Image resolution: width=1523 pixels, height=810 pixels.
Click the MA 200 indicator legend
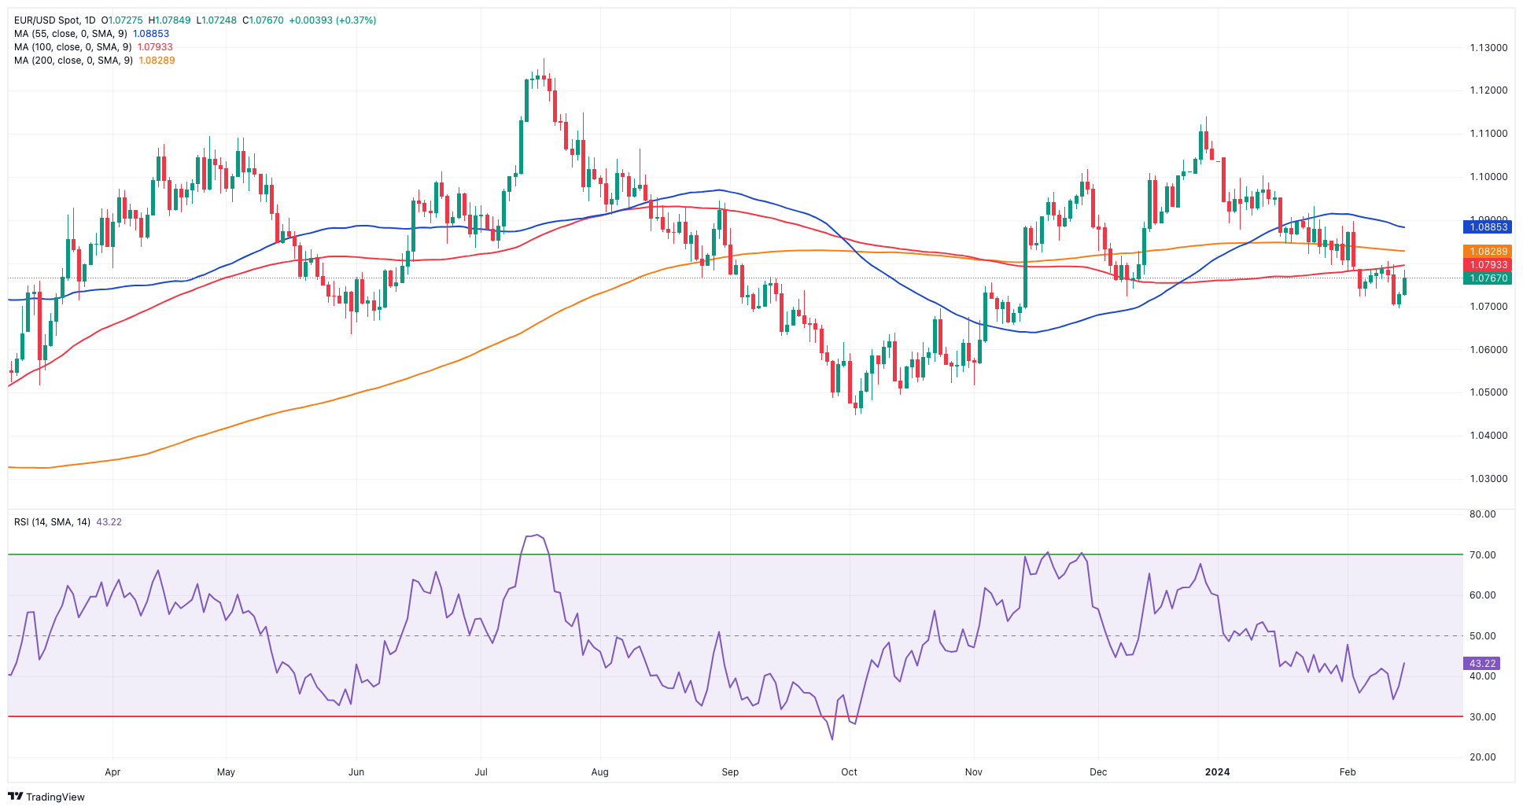pos(94,61)
